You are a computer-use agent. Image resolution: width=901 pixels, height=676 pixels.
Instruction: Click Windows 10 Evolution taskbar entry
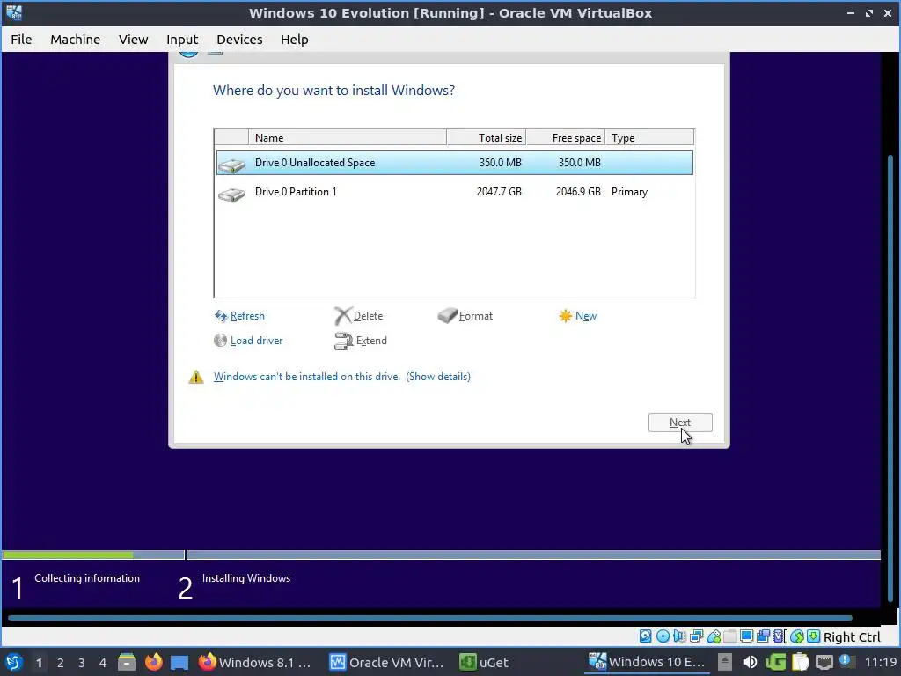click(647, 662)
